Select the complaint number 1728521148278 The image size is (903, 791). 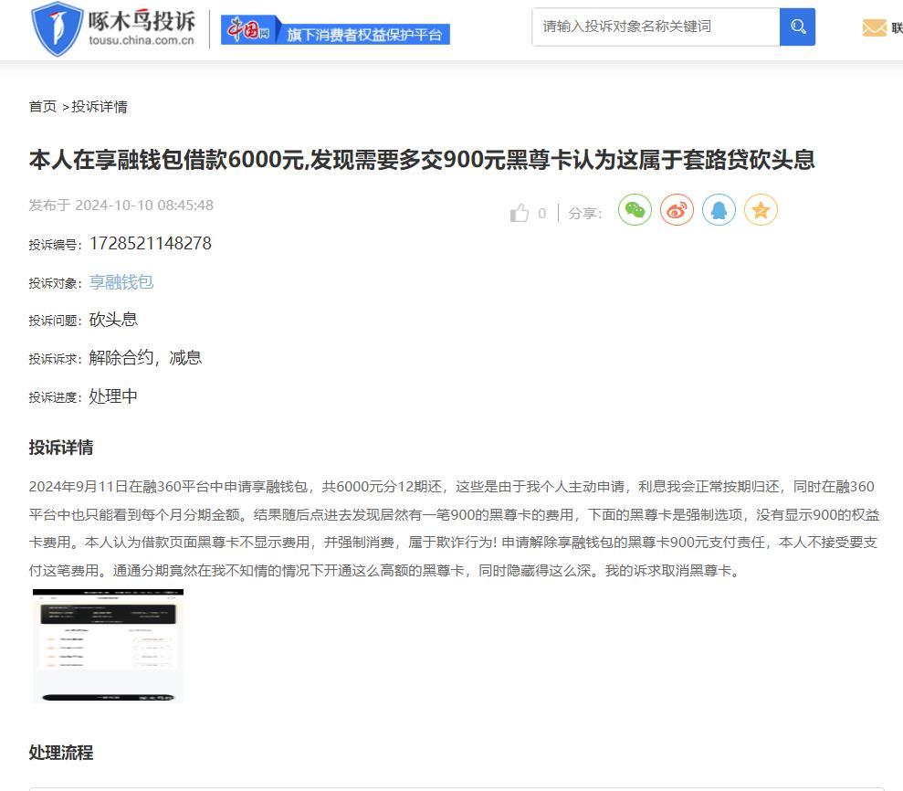click(151, 243)
